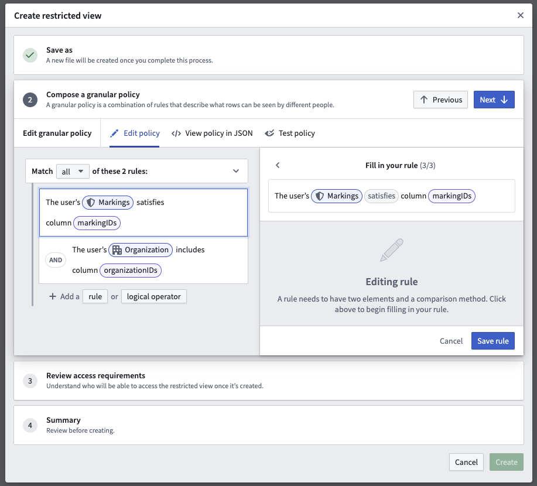Click the 'includes' comparison text in second rule
This screenshot has width=537, height=486.
190,250
